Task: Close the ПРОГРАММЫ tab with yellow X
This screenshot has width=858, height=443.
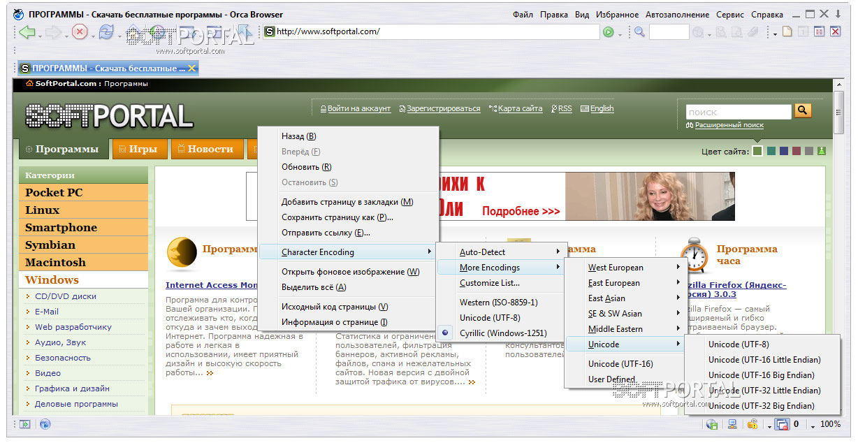Action: [x=192, y=68]
